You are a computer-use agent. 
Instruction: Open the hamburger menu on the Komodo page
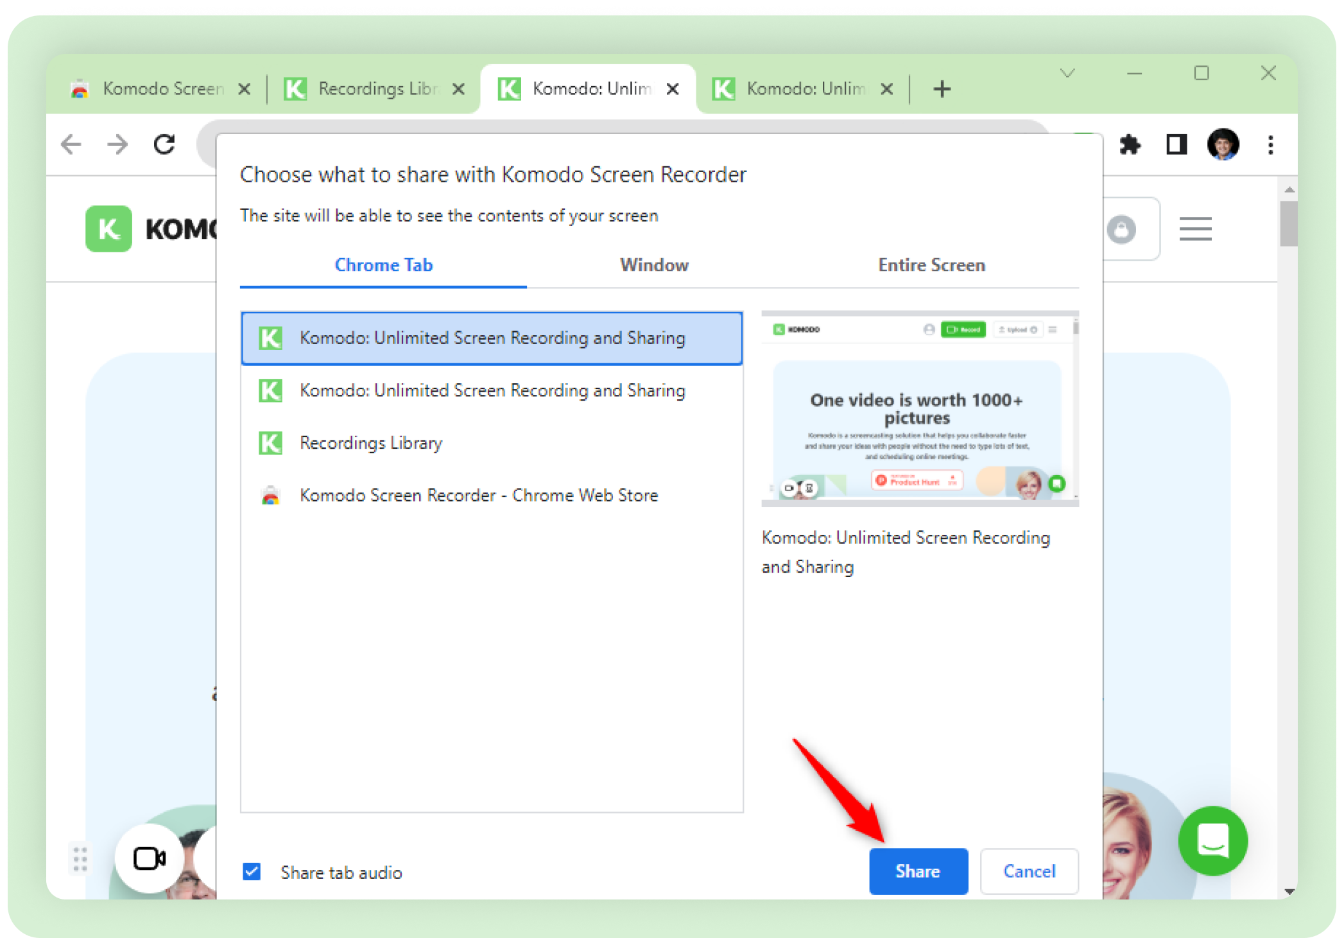click(1195, 229)
